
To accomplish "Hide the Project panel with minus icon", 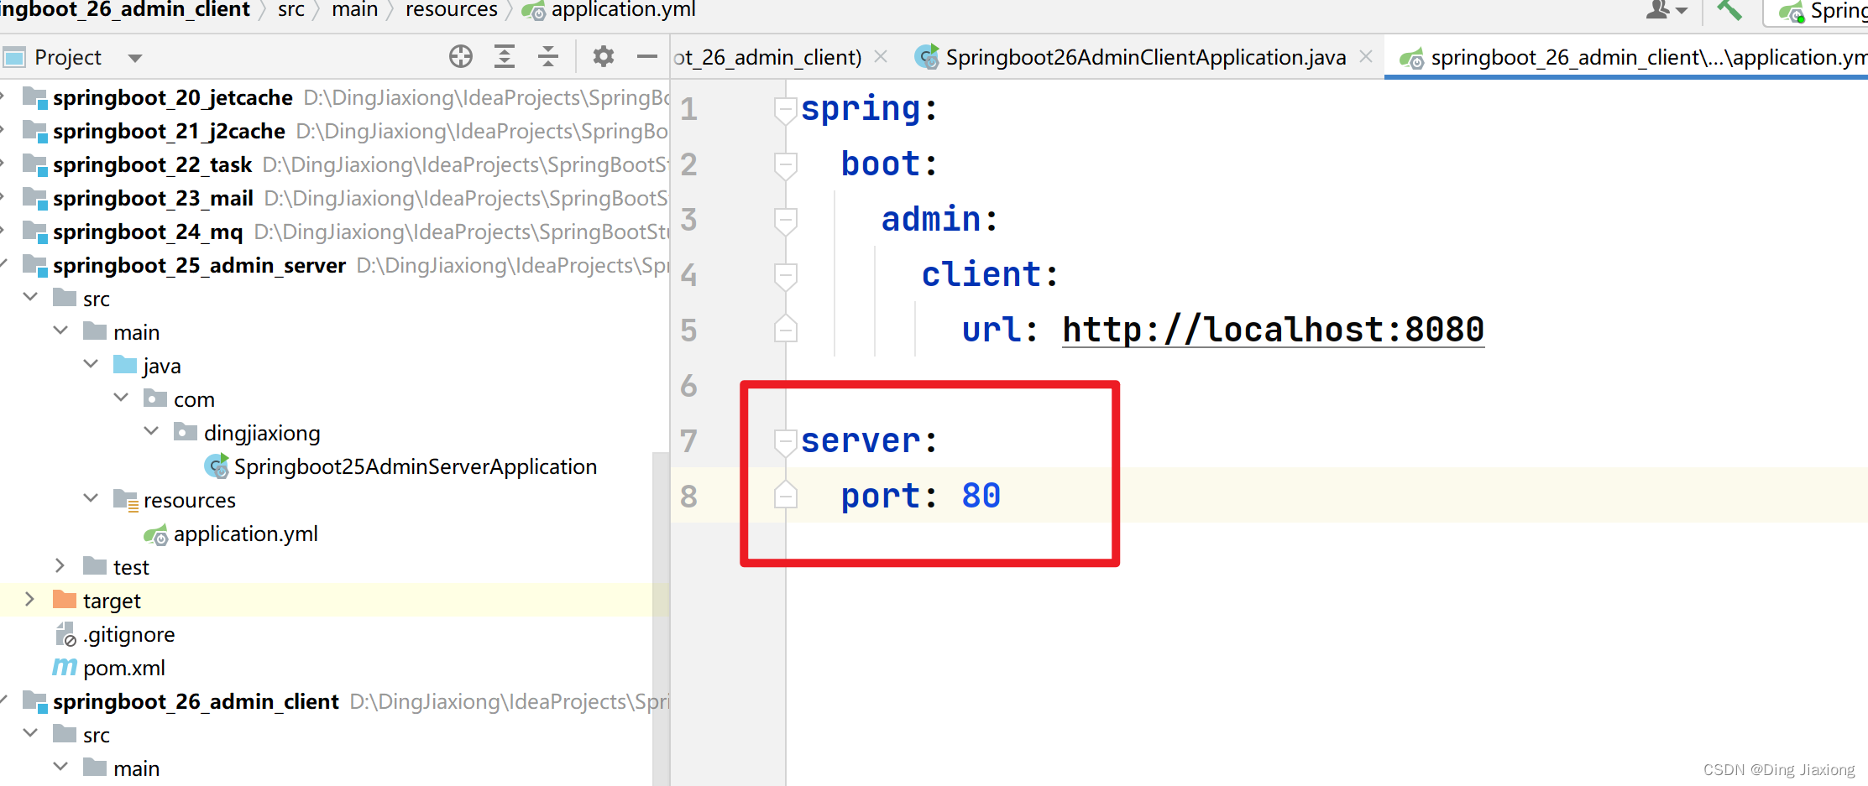I will click(x=646, y=57).
